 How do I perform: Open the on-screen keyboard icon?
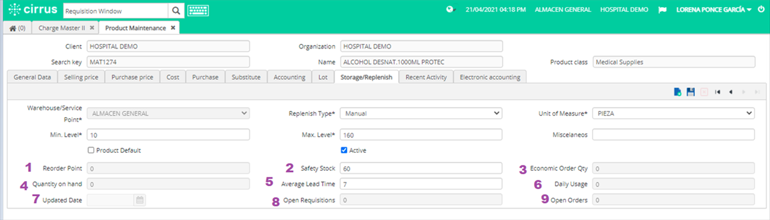coord(199,10)
